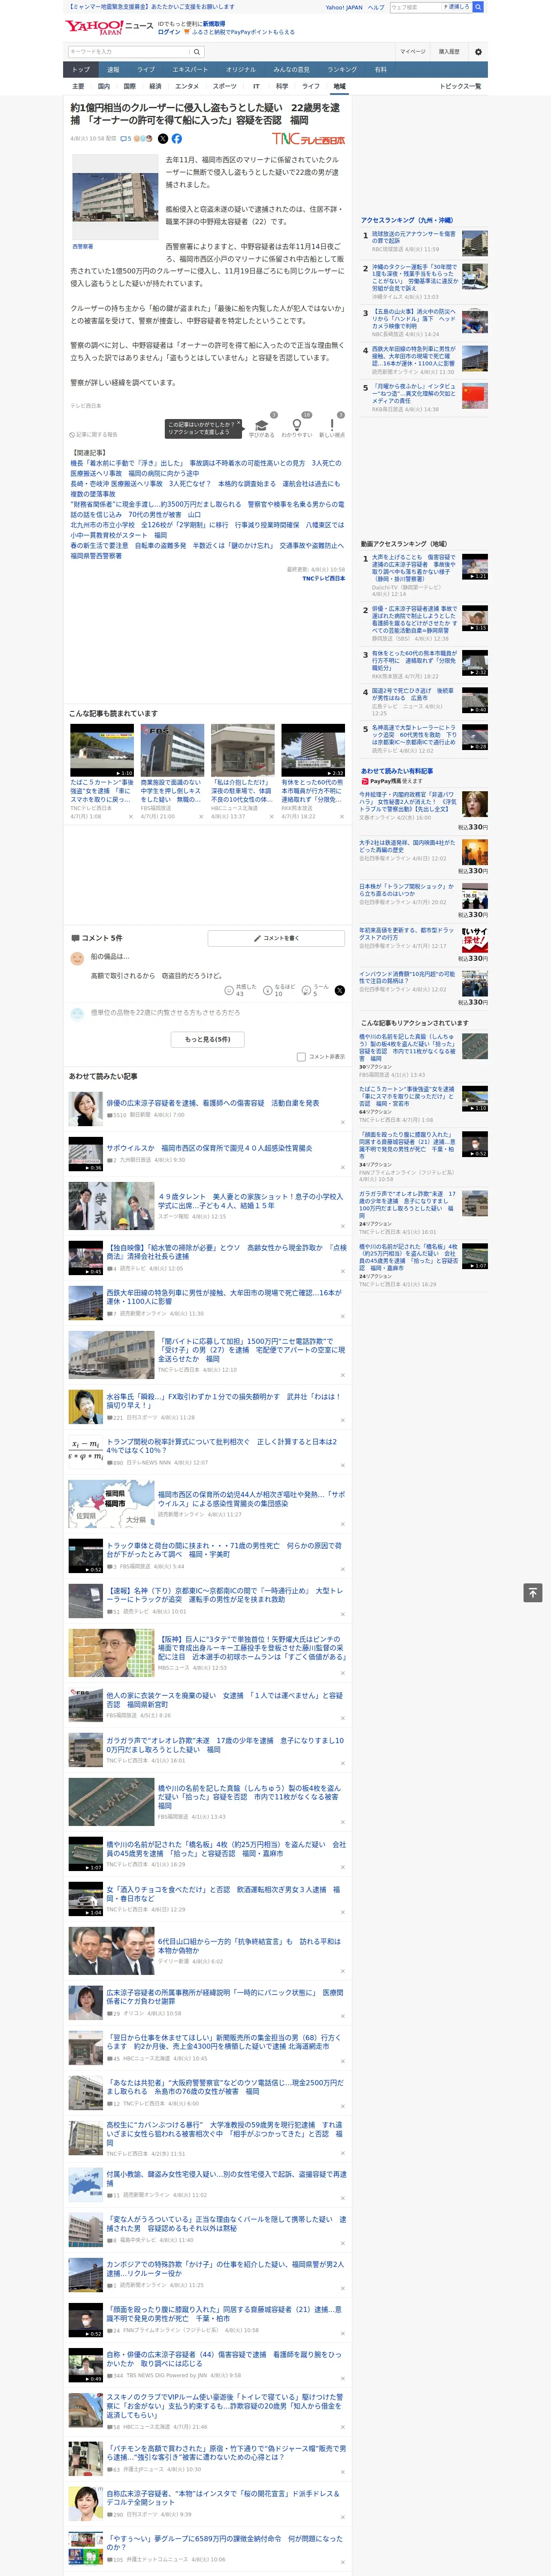Click ログイン link in header

click(169, 32)
